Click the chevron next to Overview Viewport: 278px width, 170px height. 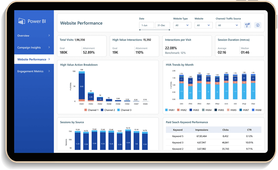[x=49, y=36]
